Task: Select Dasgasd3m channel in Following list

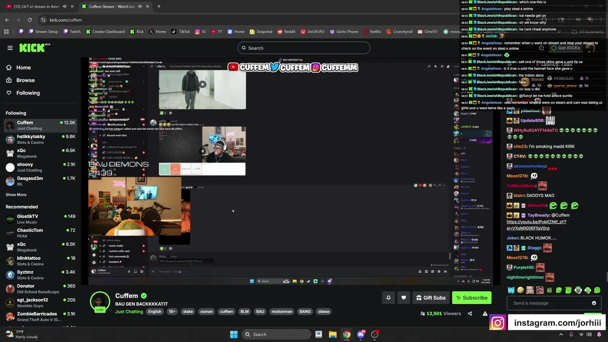Action: pyautogui.click(x=40, y=181)
